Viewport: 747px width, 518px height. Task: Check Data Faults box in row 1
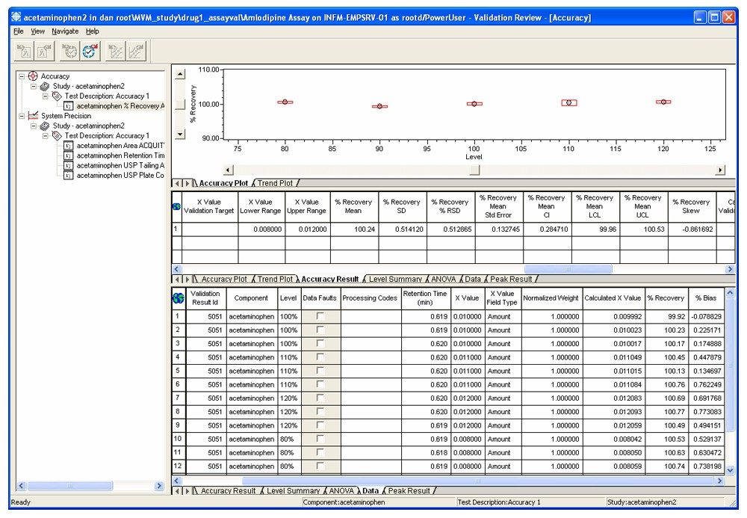pos(320,316)
